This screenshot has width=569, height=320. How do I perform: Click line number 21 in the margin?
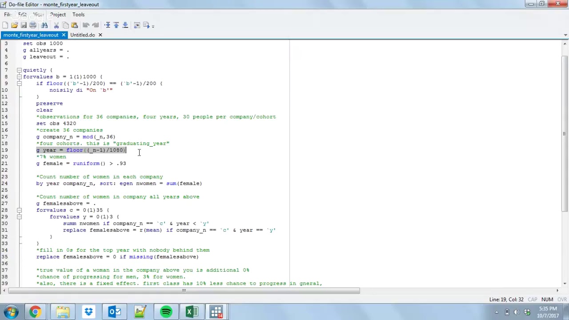(4, 163)
